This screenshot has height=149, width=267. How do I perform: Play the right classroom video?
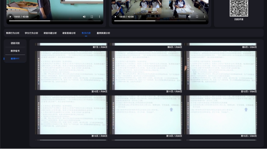pyautogui.click(x=115, y=17)
